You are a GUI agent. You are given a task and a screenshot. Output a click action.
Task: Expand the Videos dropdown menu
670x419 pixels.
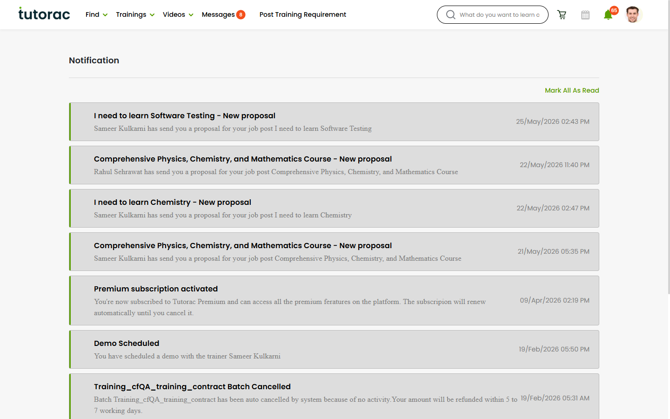(178, 14)
